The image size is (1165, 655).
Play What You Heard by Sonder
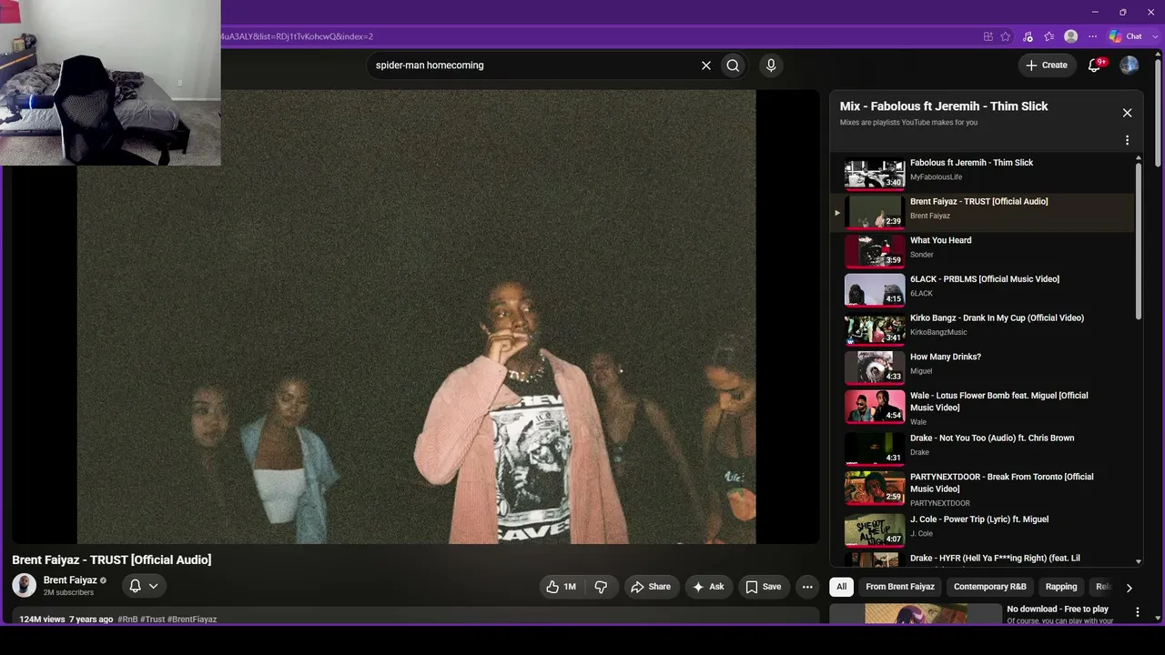pyautogui.click(x=983, y=251)
